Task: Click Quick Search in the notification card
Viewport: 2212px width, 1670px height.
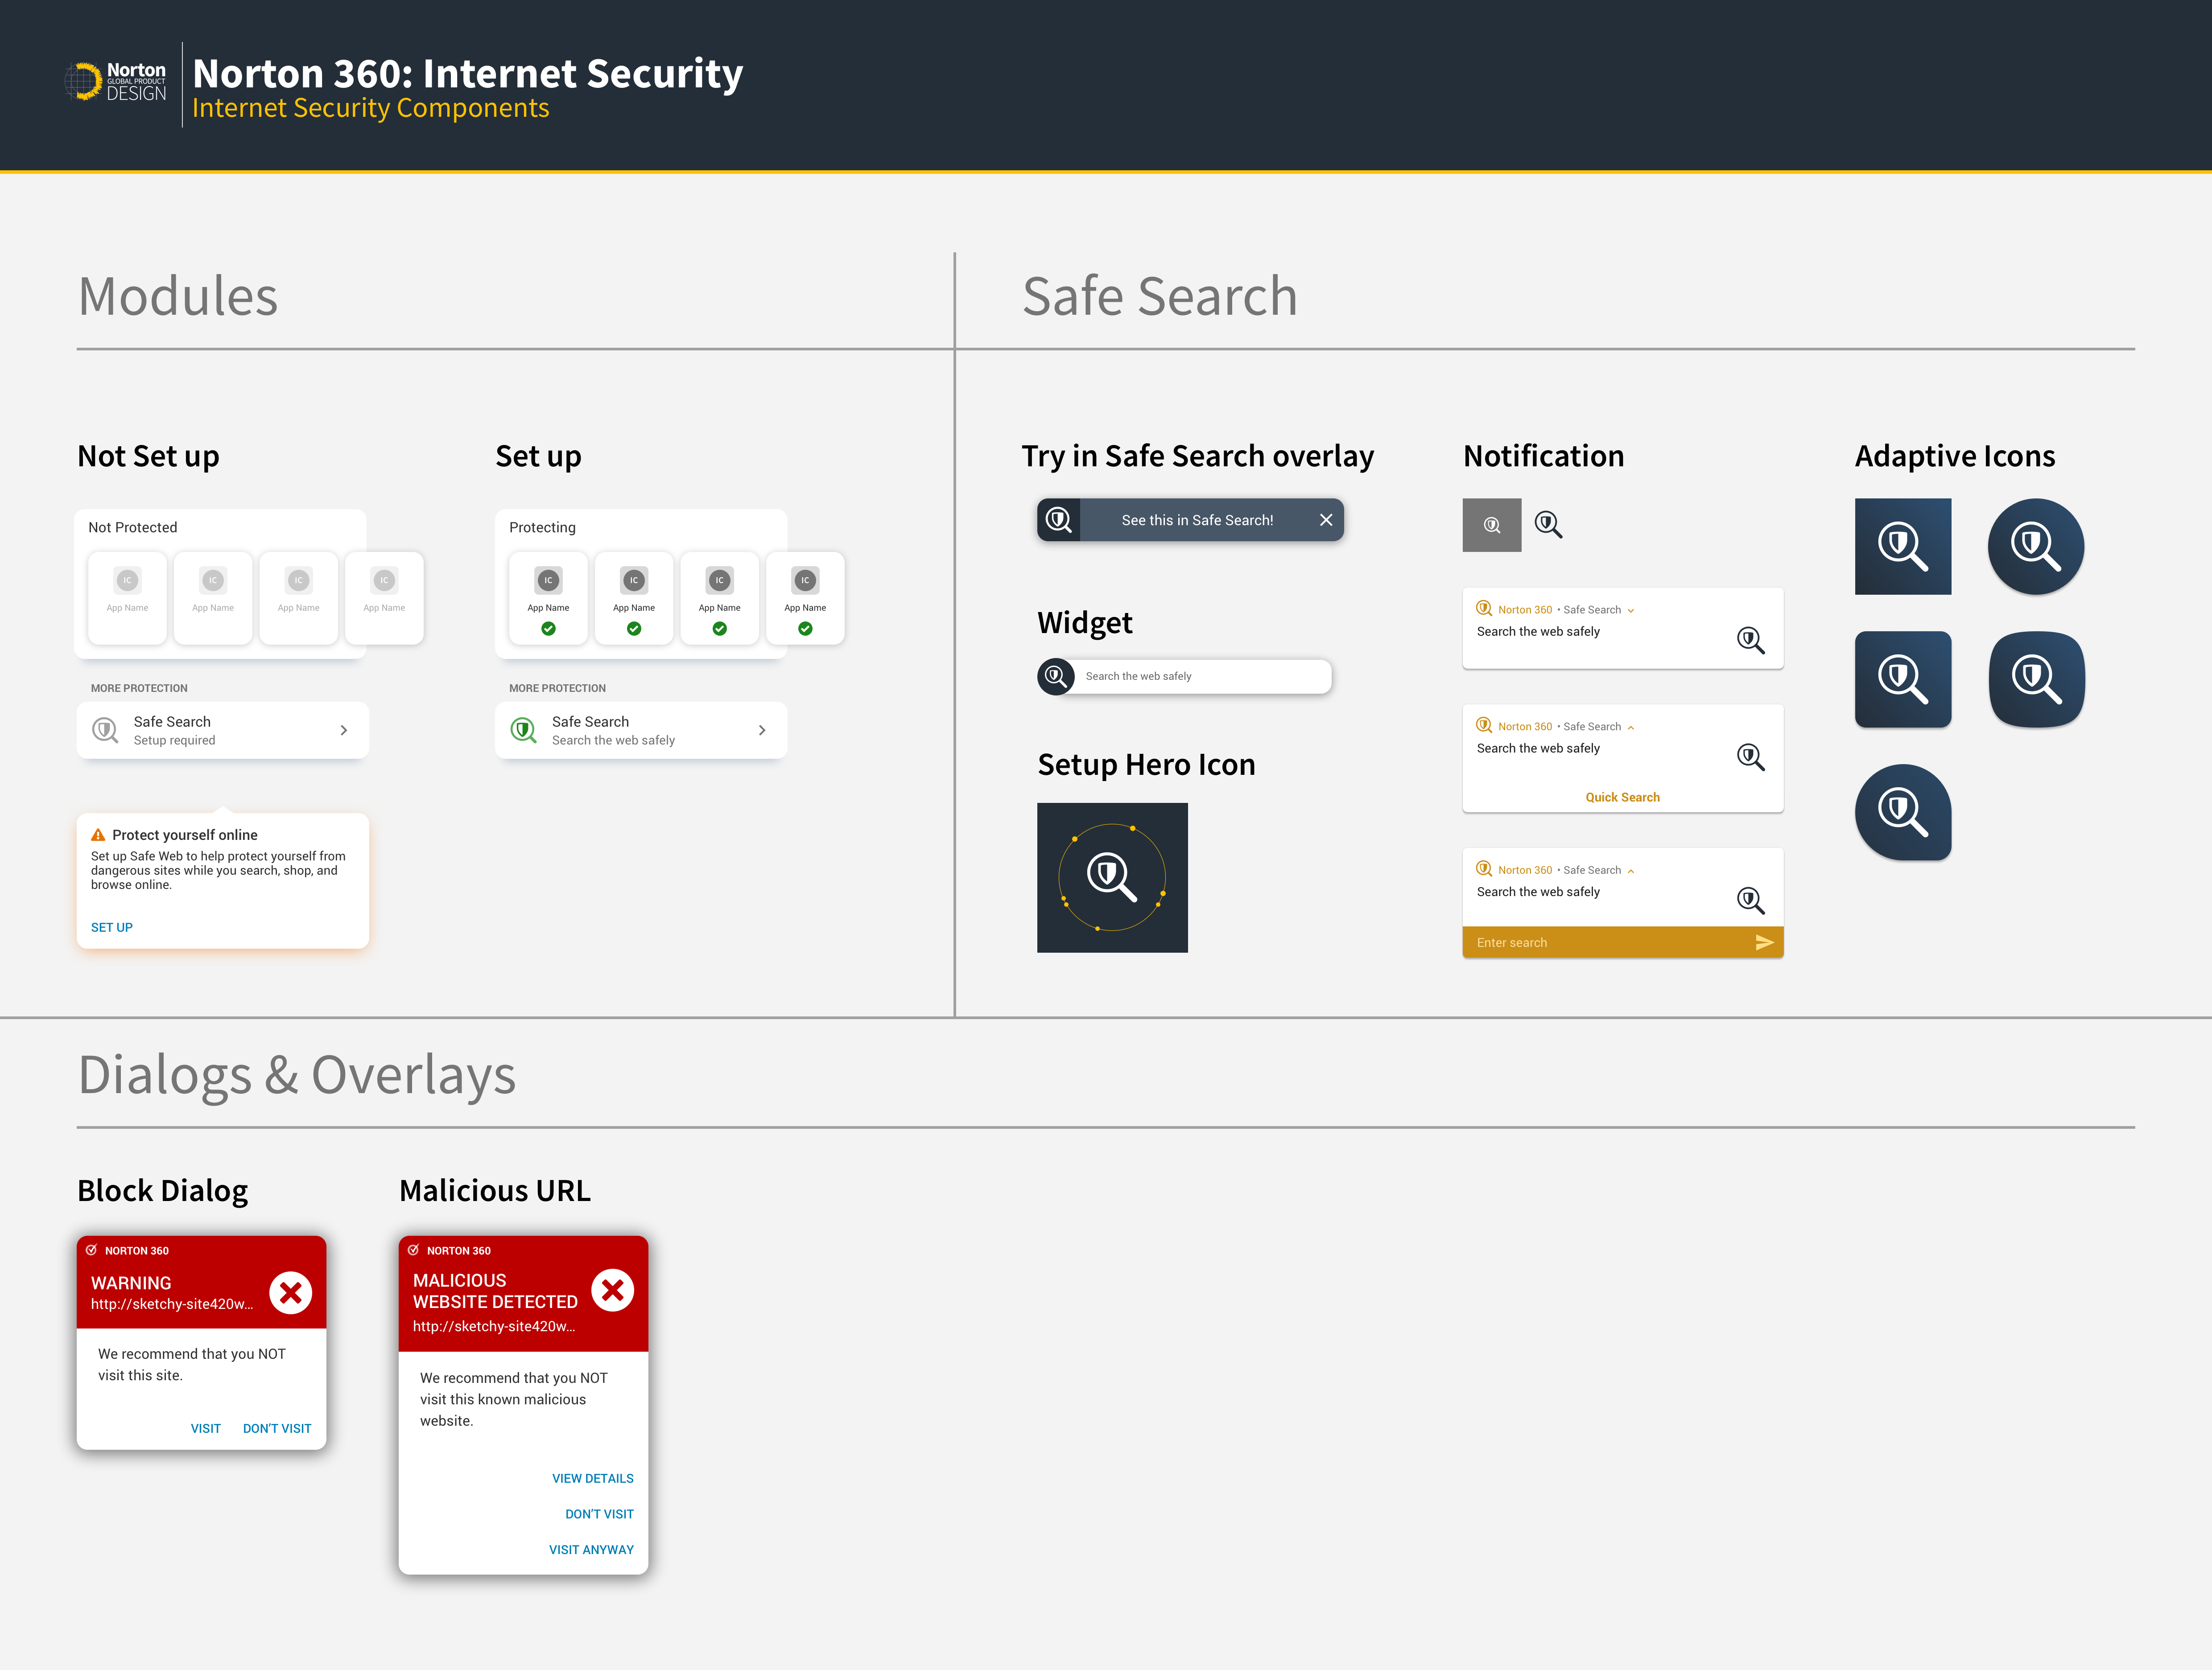Action: [x=1622, y=798]
